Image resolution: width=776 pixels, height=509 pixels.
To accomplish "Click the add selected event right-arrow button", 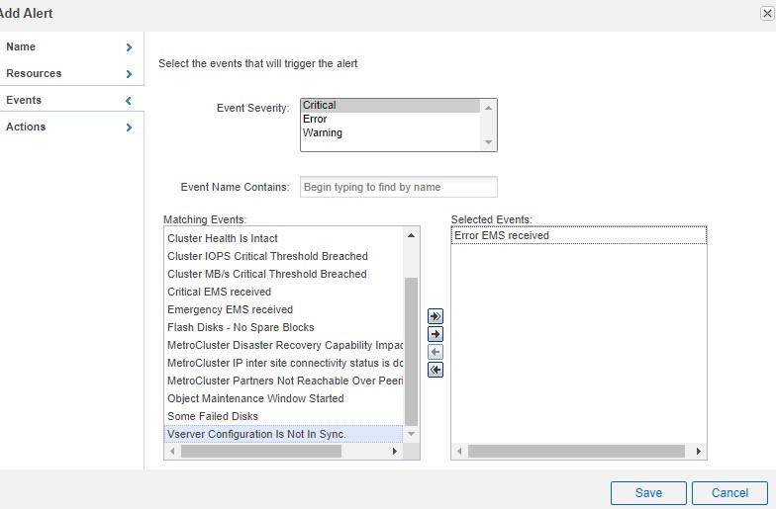I will pyautogui.click(x=435, y=334).
